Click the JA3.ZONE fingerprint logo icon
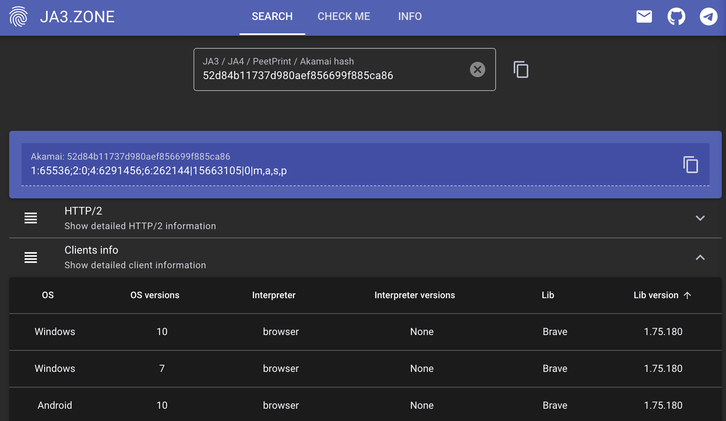The width and height of the screenshot is (726, 421). point(18,17)
